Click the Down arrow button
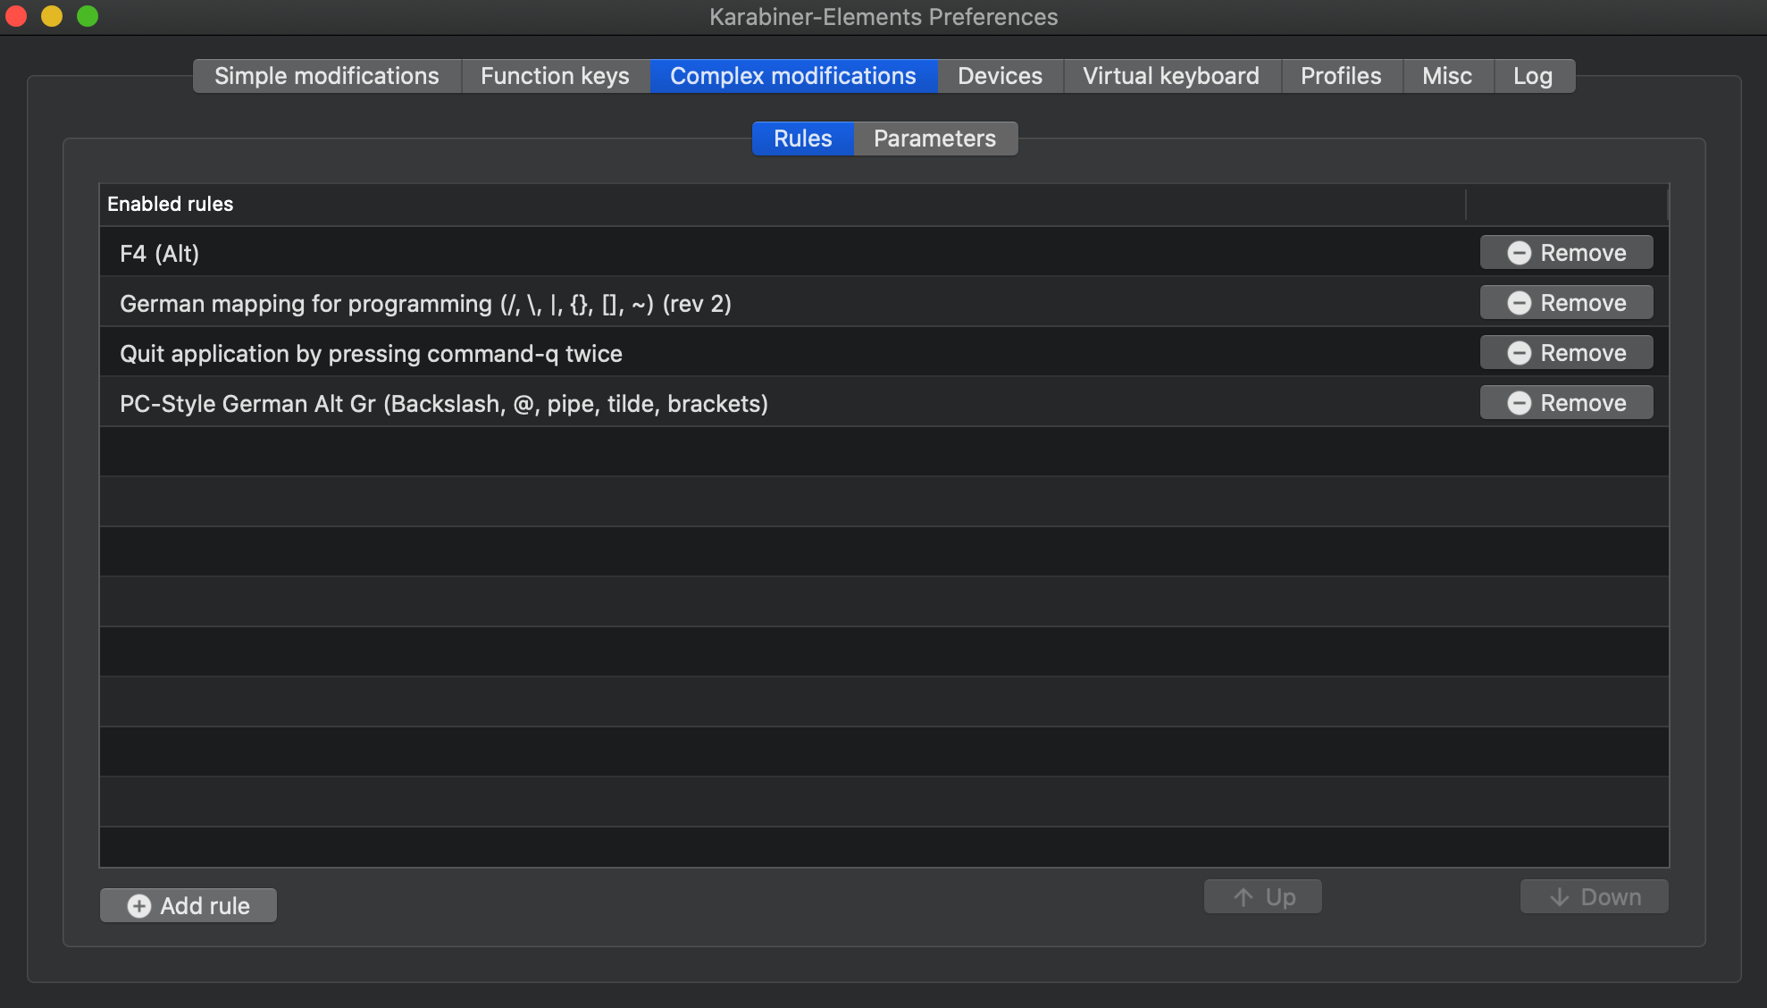 pyautogui.click(x=1594, y=896)
